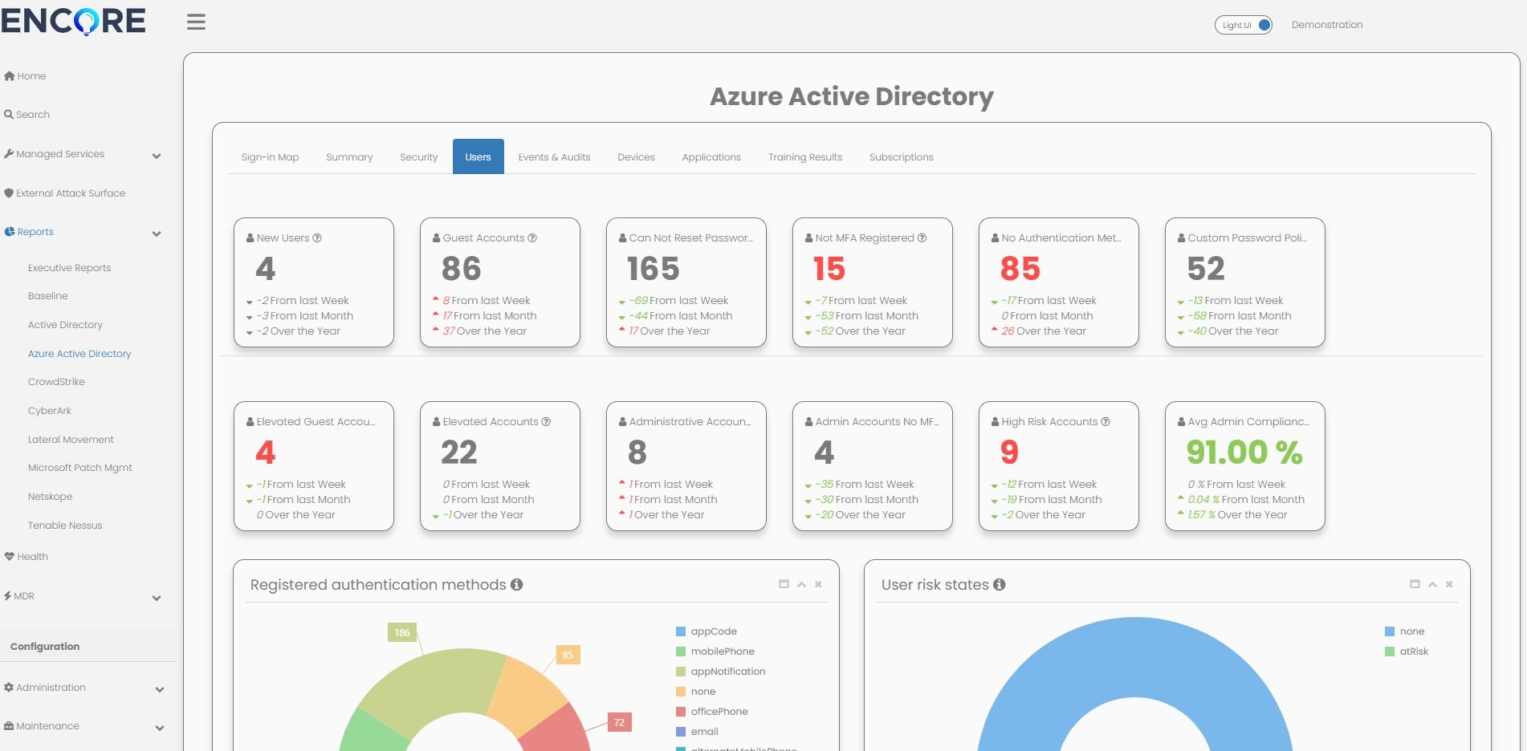Switch to the Security tab
The width and height of the screenshot is (1527, 751).
(418, 157)
